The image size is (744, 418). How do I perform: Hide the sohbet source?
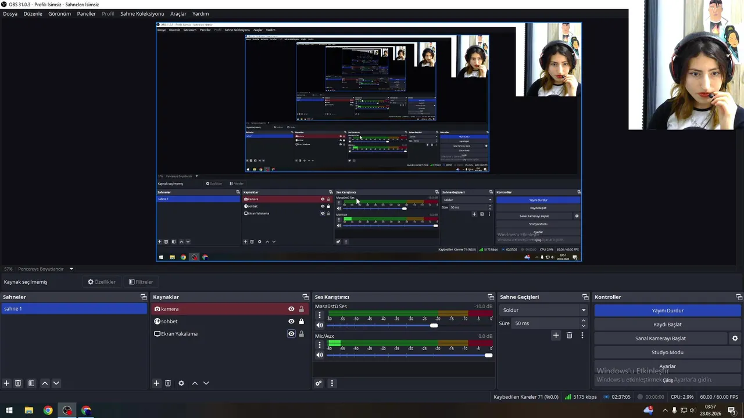291,321
